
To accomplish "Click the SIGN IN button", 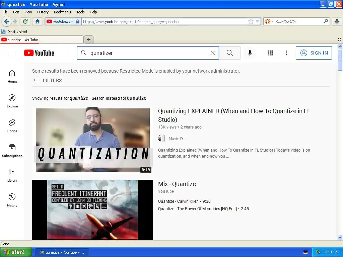I will pyautogui.click(x=314, y=53).
